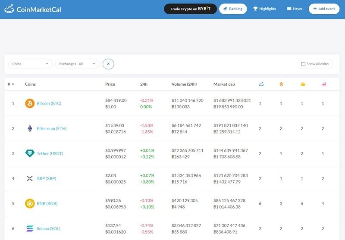Go to the Highlights section

point(264,9)
